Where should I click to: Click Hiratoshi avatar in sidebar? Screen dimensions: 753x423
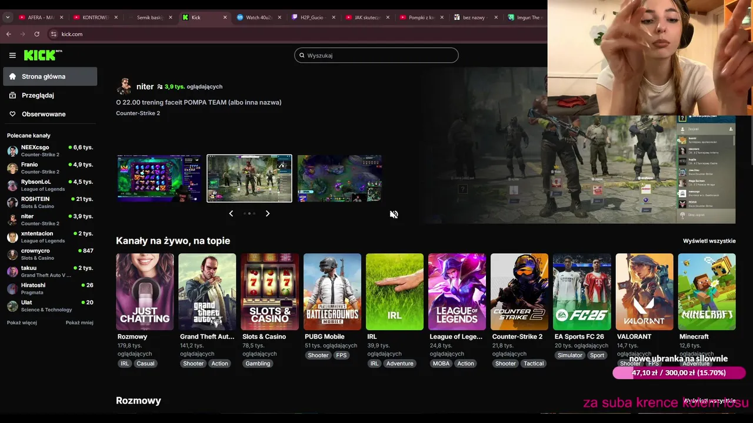click(12, 288)
